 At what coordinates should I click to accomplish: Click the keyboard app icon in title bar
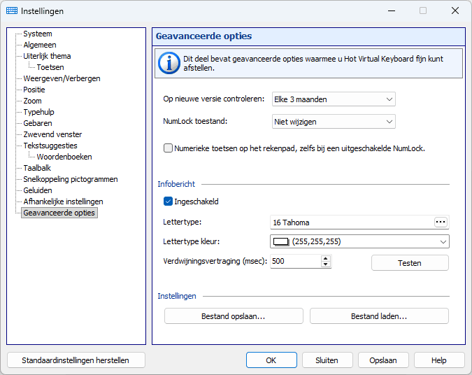12,10
